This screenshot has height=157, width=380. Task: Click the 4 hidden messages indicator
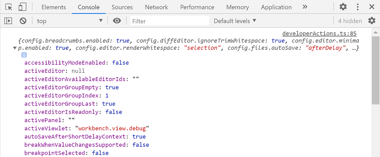pos(350,21)
